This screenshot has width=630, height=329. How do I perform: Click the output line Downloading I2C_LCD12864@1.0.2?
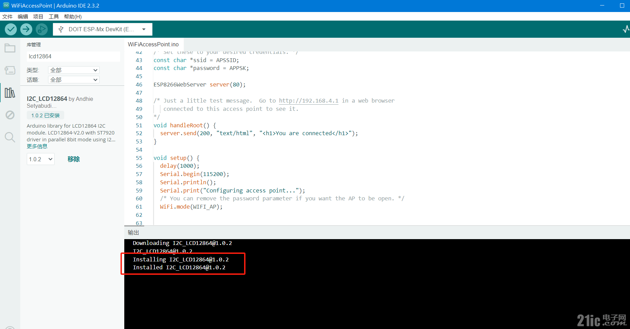[x=182, y=243]
